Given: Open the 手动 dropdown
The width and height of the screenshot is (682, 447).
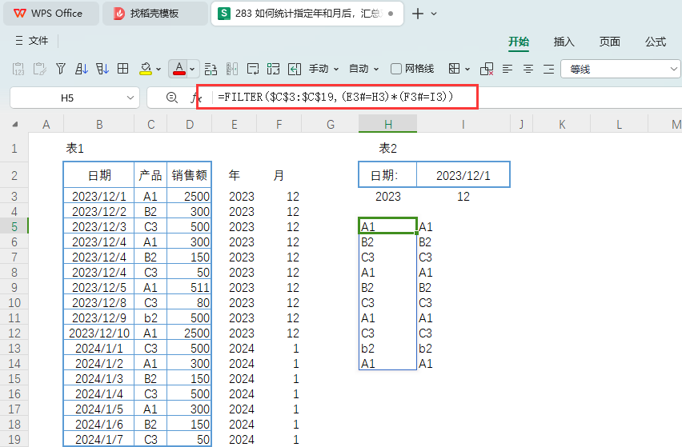Looking at the screenshot, I should pyautogui.click(x=323, y=69).
